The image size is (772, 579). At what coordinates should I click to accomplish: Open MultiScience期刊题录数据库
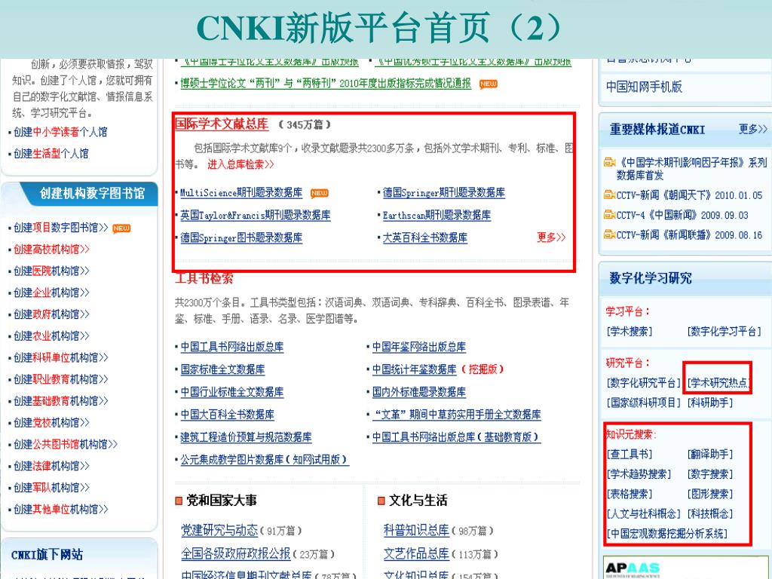(240, 193)
